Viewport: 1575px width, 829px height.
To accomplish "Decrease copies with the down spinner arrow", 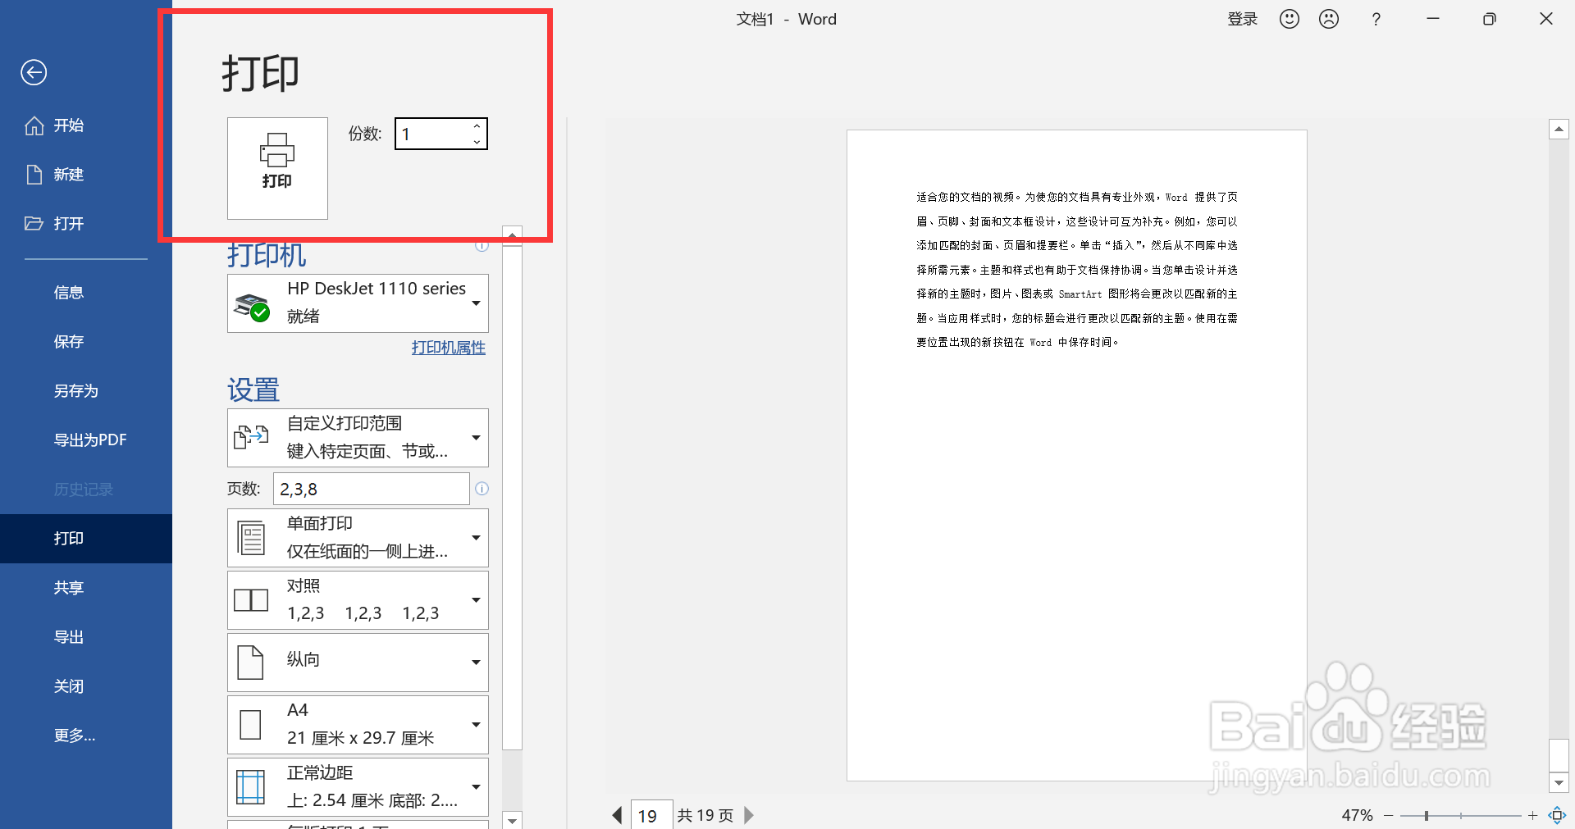I will [477, 142].
